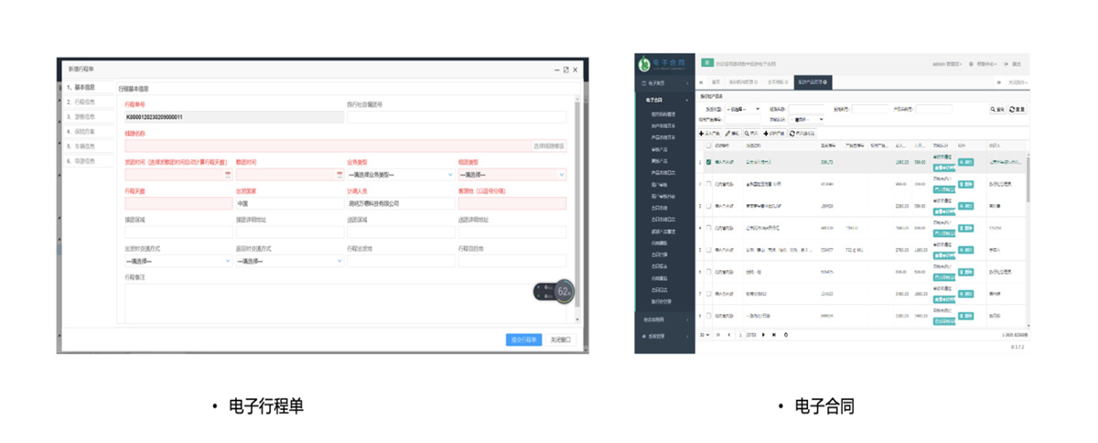Open the 业务类型 dropdown
The height and width of the screenshot is (443, 1098).
(400, 175)
